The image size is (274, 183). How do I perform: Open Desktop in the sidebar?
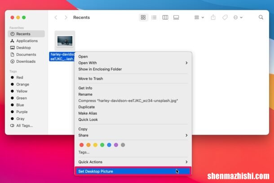coord(26,47)
